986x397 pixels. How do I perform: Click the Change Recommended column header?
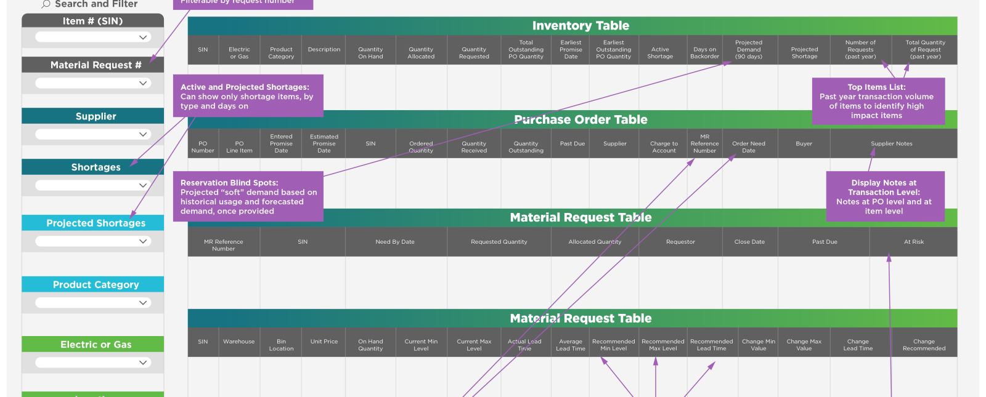tap(923, 345)
